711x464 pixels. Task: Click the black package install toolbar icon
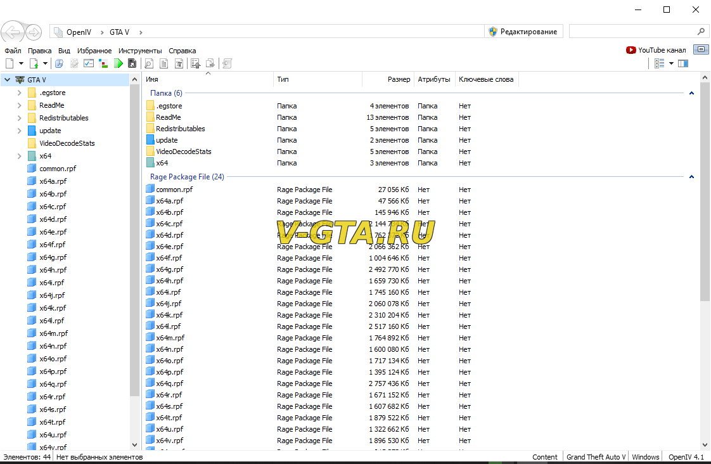tap(132, 63)
